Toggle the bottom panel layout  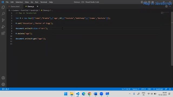pyautogui.click(x=145, y=2)
